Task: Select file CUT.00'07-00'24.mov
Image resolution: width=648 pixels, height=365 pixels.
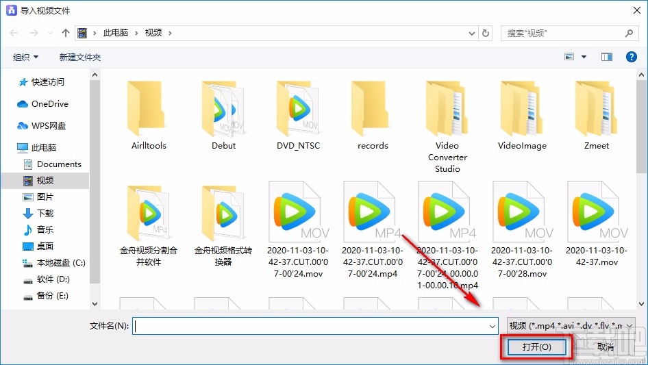Action: tap(299, 229)
